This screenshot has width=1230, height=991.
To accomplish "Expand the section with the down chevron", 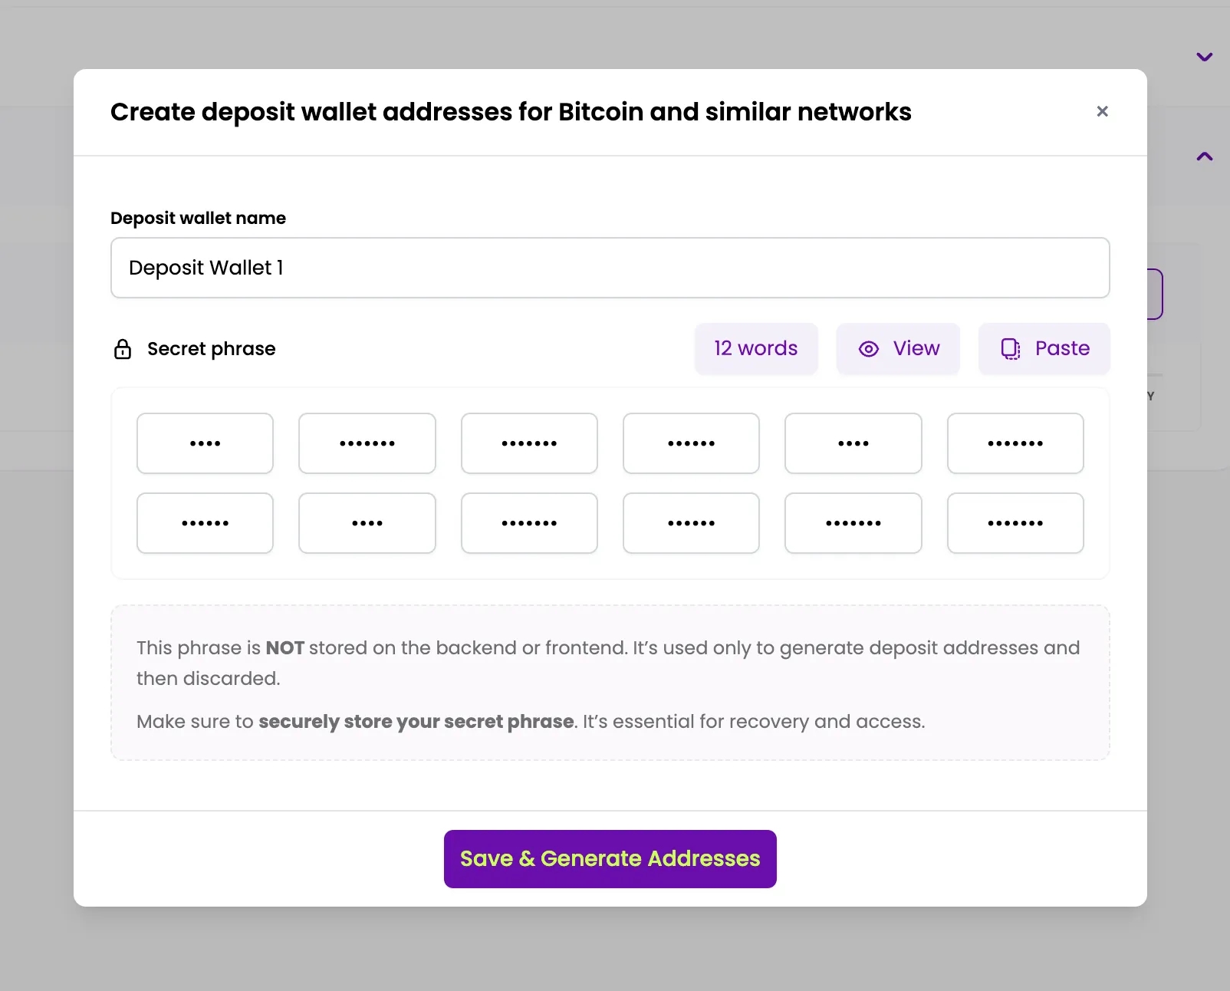I will pos(1205,57).
